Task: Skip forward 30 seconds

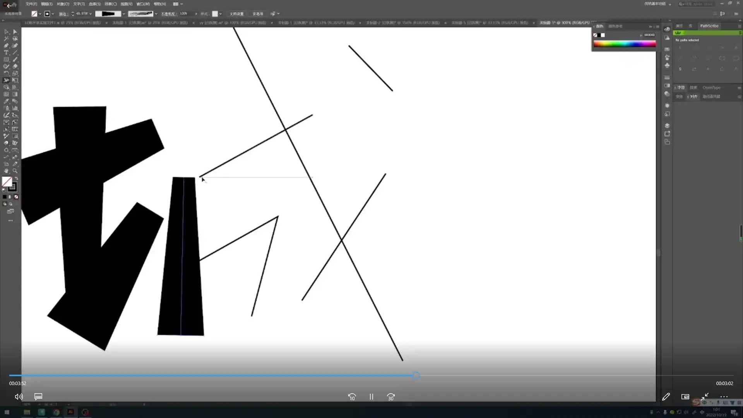Action: (391, 397)
